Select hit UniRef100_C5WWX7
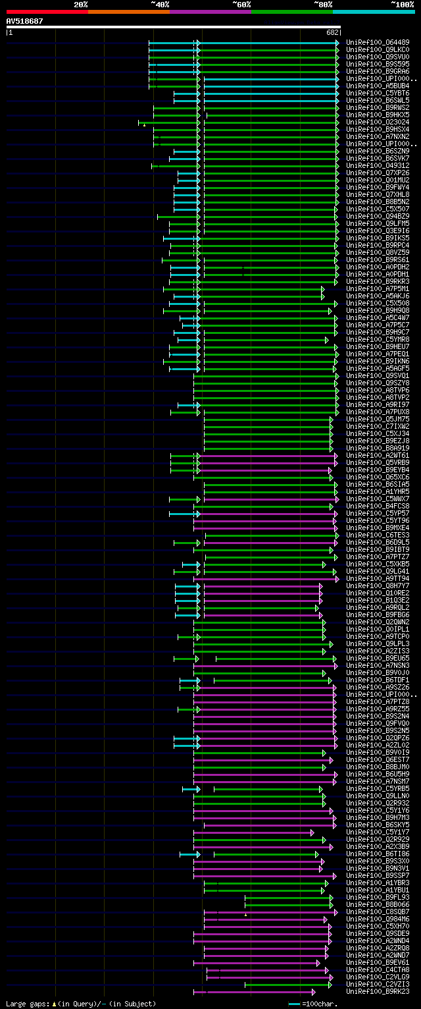421x1009 pixels. point(378,499)
